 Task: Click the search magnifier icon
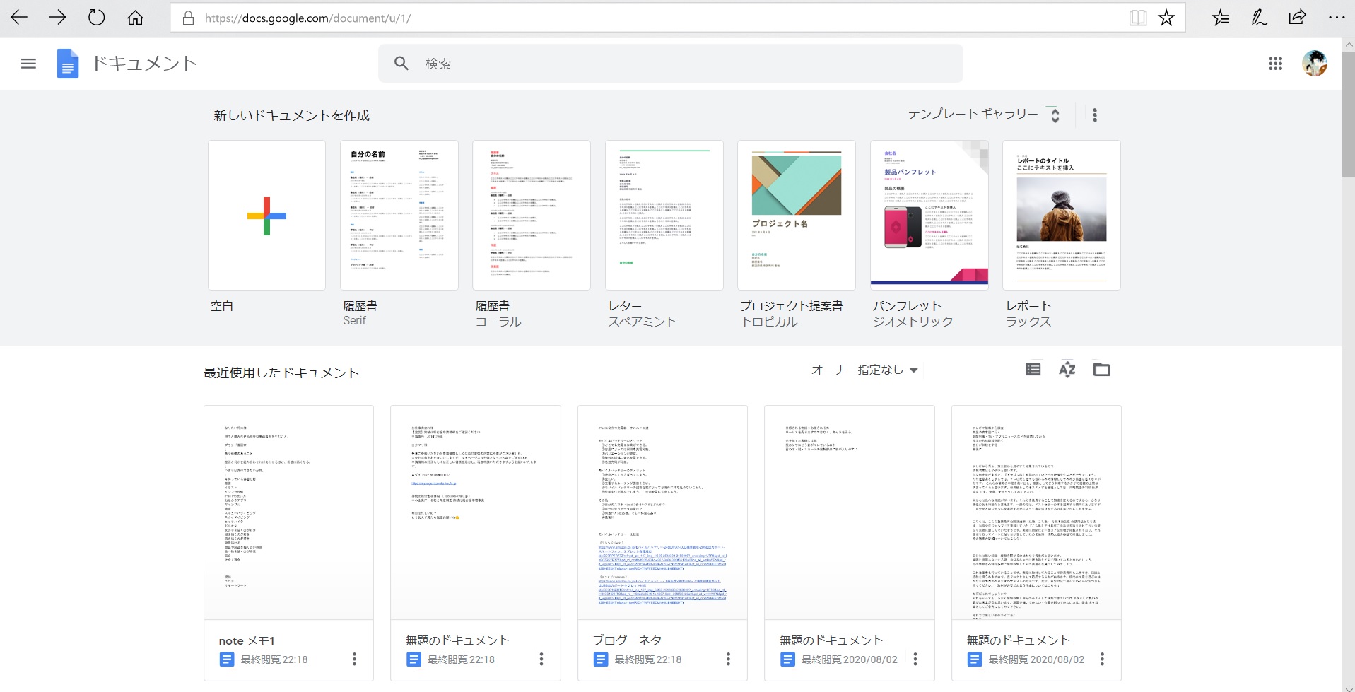(401, 64)
